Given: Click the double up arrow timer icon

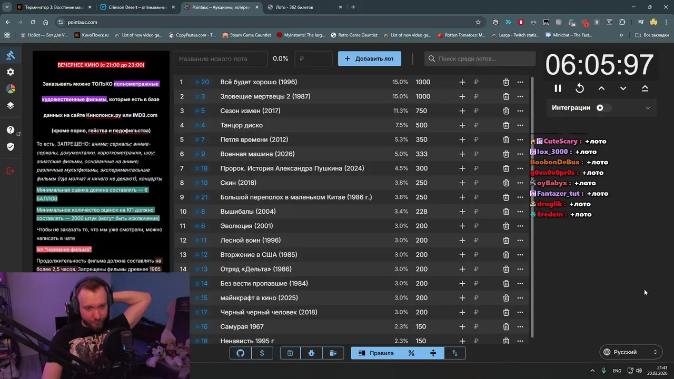Looking at the screenshot, I should point(645,88).
